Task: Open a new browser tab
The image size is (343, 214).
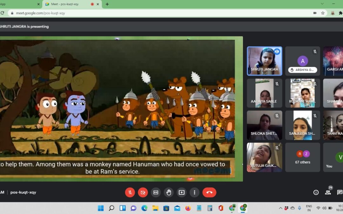Action: click(x=107, y=4)
